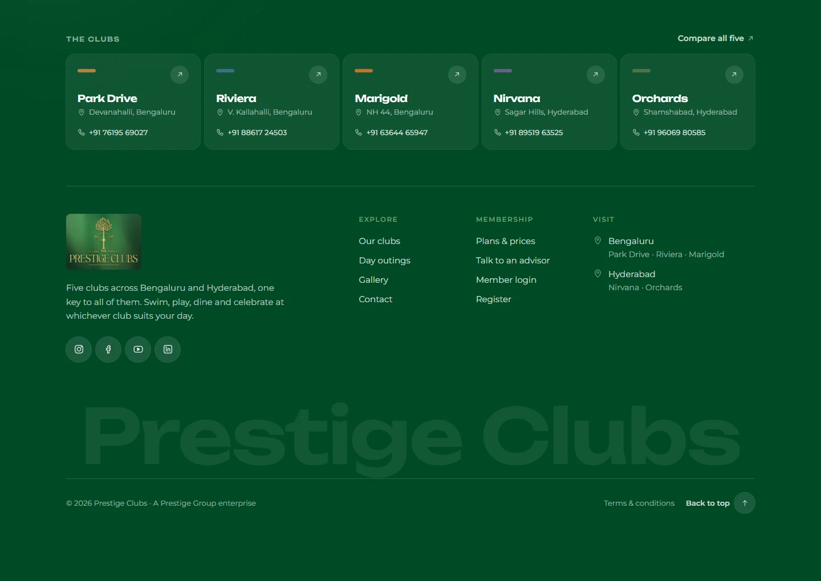821x581 pixels.
Task: Click the Nirvana club title
Action: (517, 99)
